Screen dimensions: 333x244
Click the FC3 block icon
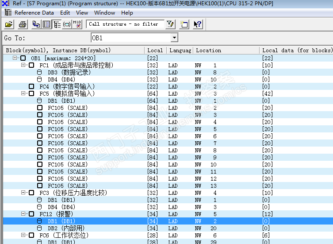31,193
